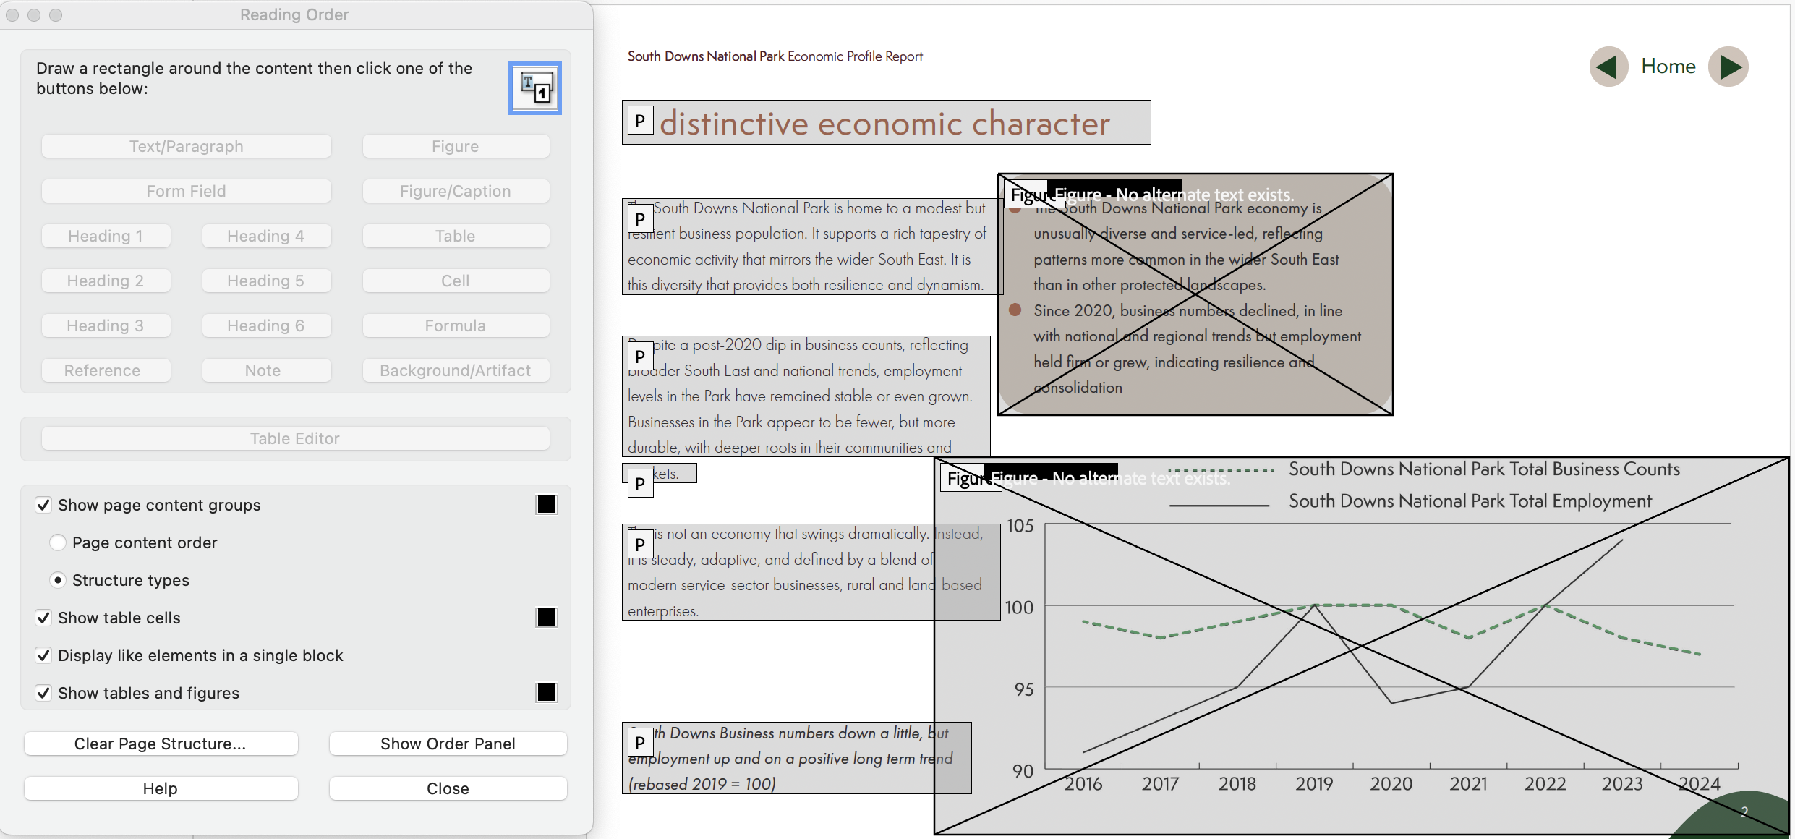The height and width of the screenshot is (839, 1795).
Task: Toggle Show page content groups checkbox
Action: pos(43,505)
